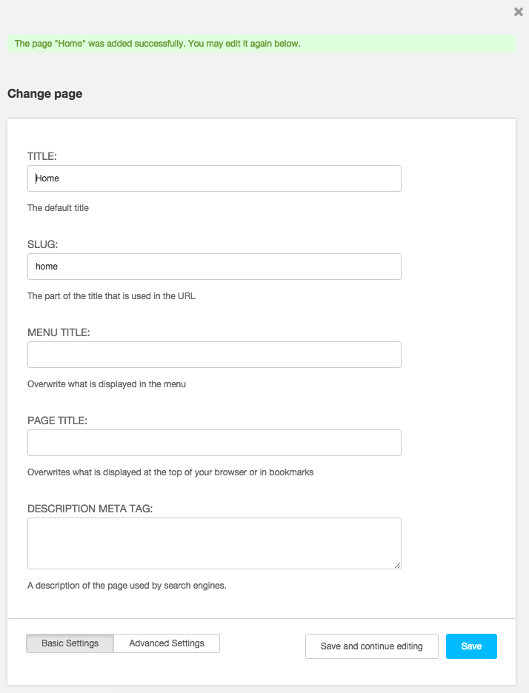Click the SLUG: field label

point(42,244)
